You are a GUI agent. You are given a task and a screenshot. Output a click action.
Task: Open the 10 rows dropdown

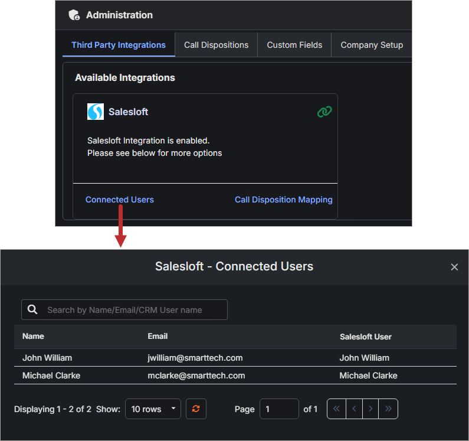pos(153,409)
